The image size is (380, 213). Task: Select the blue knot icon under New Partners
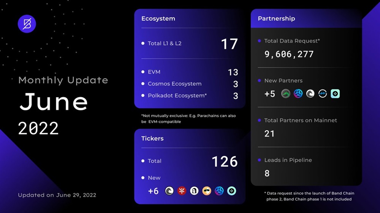point(298,94)
